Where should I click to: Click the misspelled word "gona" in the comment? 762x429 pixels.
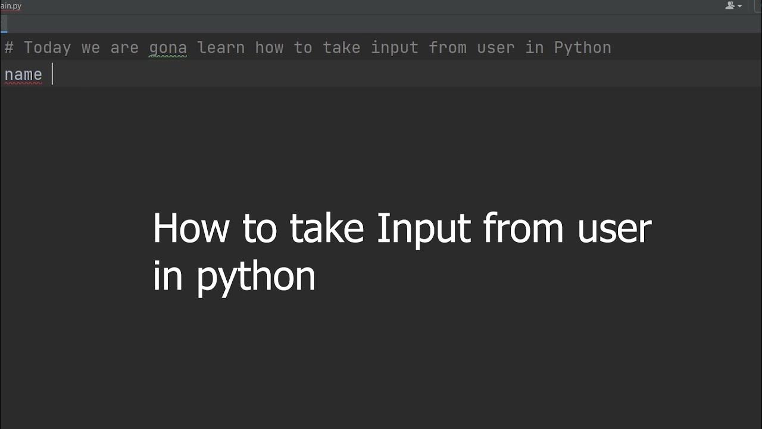168,48
